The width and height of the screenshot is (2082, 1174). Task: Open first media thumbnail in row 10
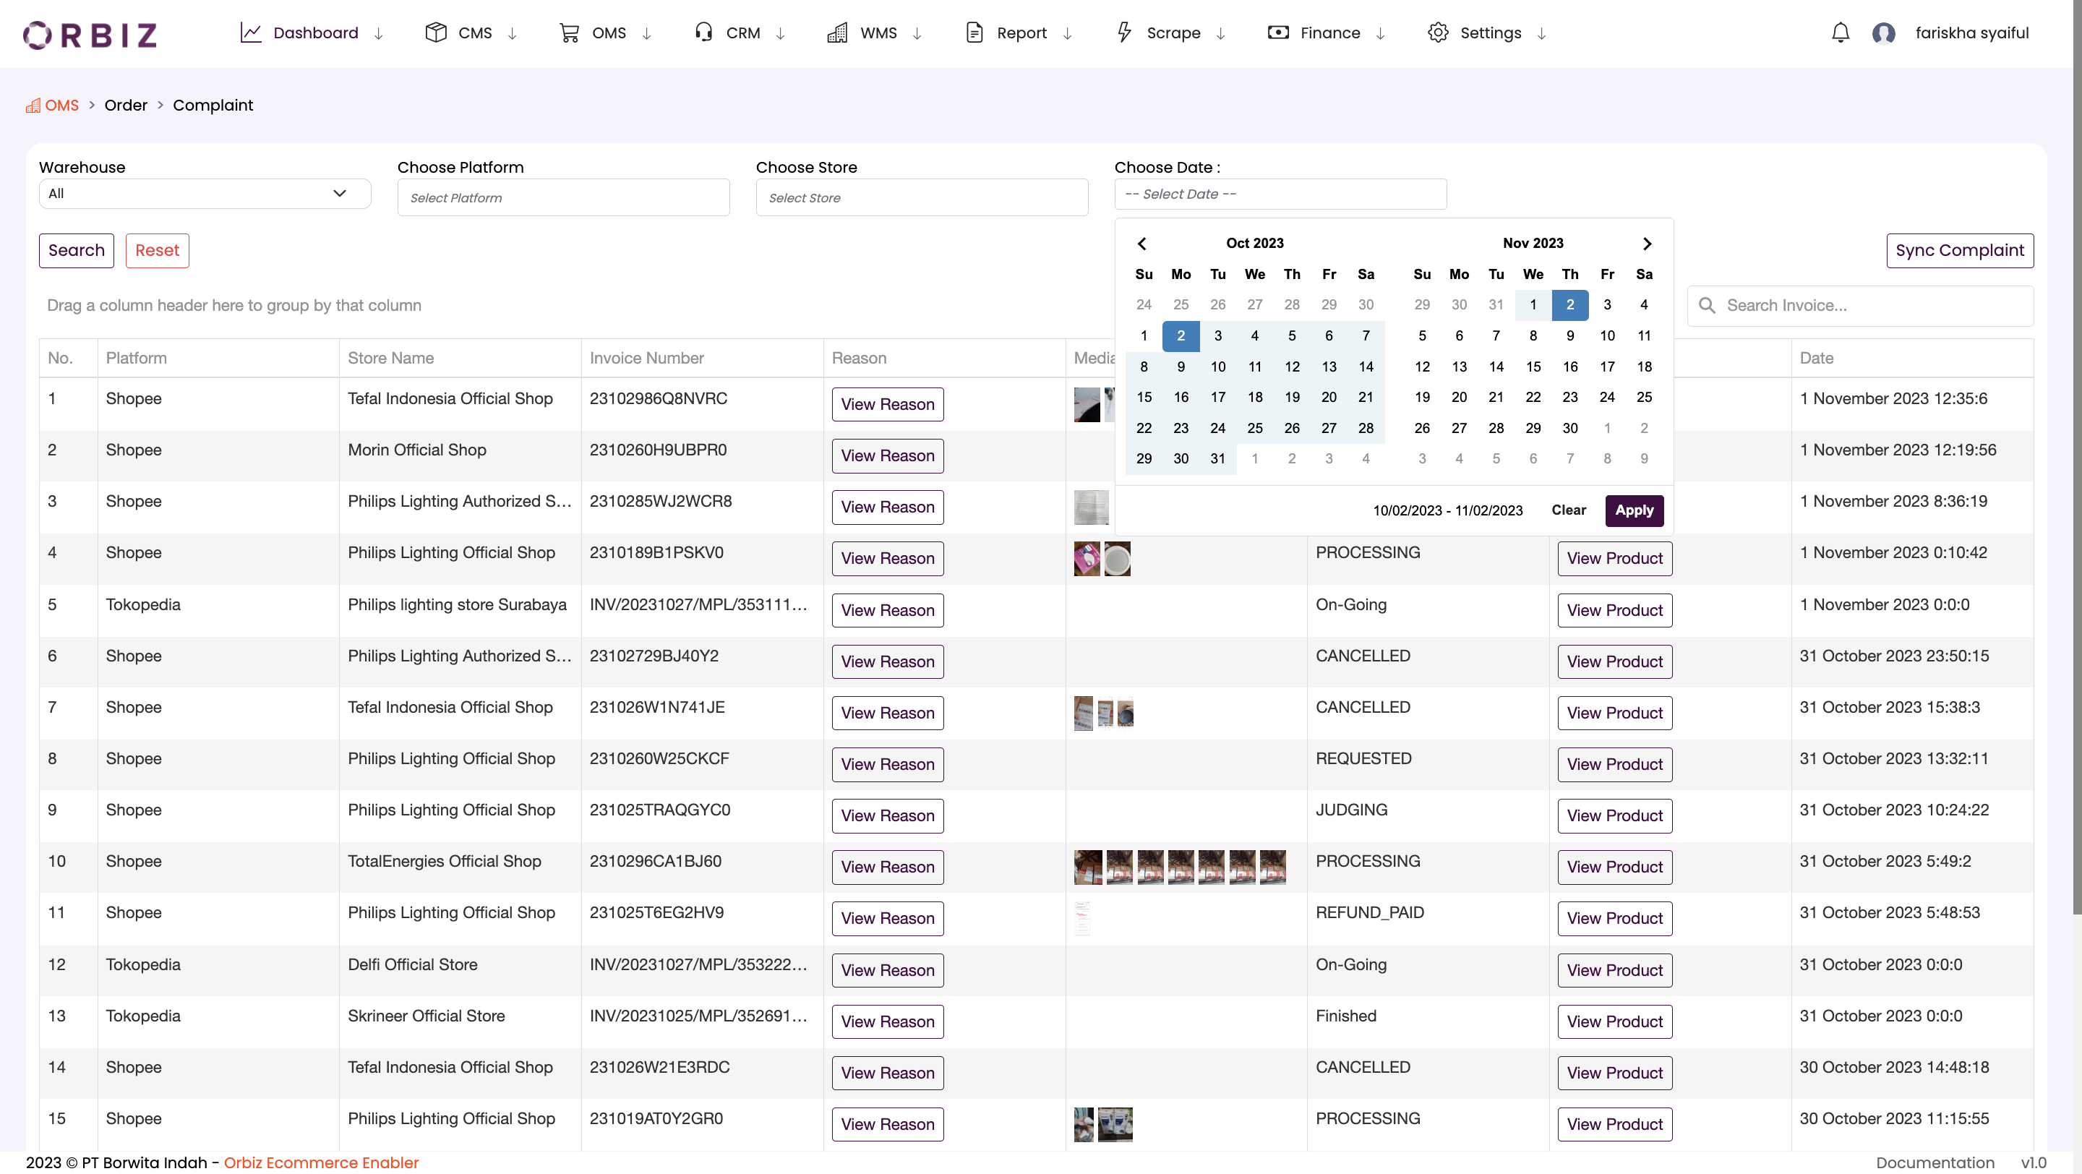point(1087,867)
